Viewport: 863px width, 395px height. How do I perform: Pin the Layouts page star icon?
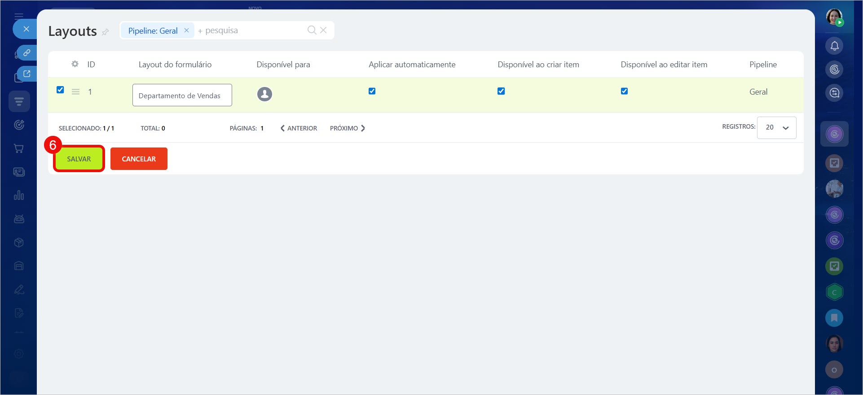(x=106, y=32)
